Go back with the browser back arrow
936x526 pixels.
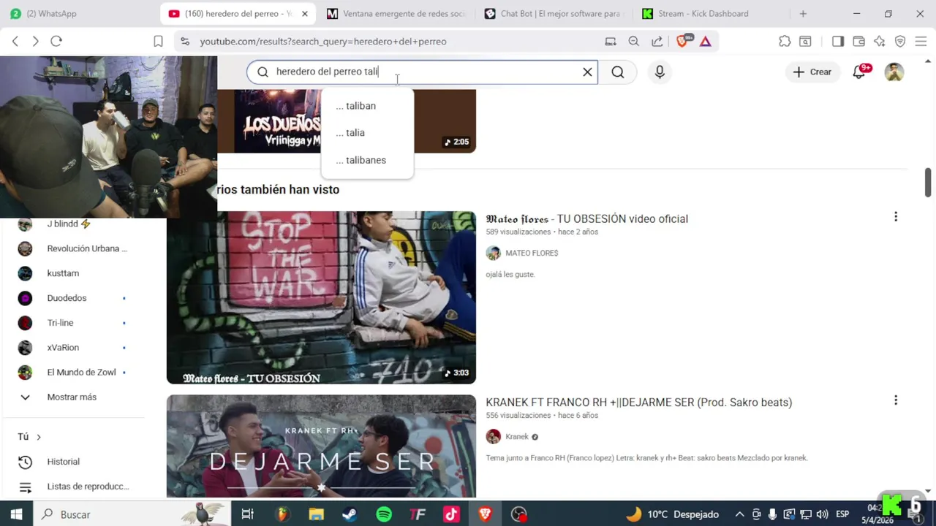tap(15, 42)
